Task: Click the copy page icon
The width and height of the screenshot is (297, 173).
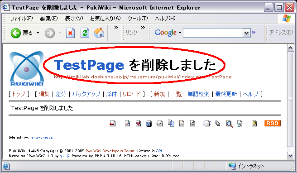Action: tap(171, 123)
